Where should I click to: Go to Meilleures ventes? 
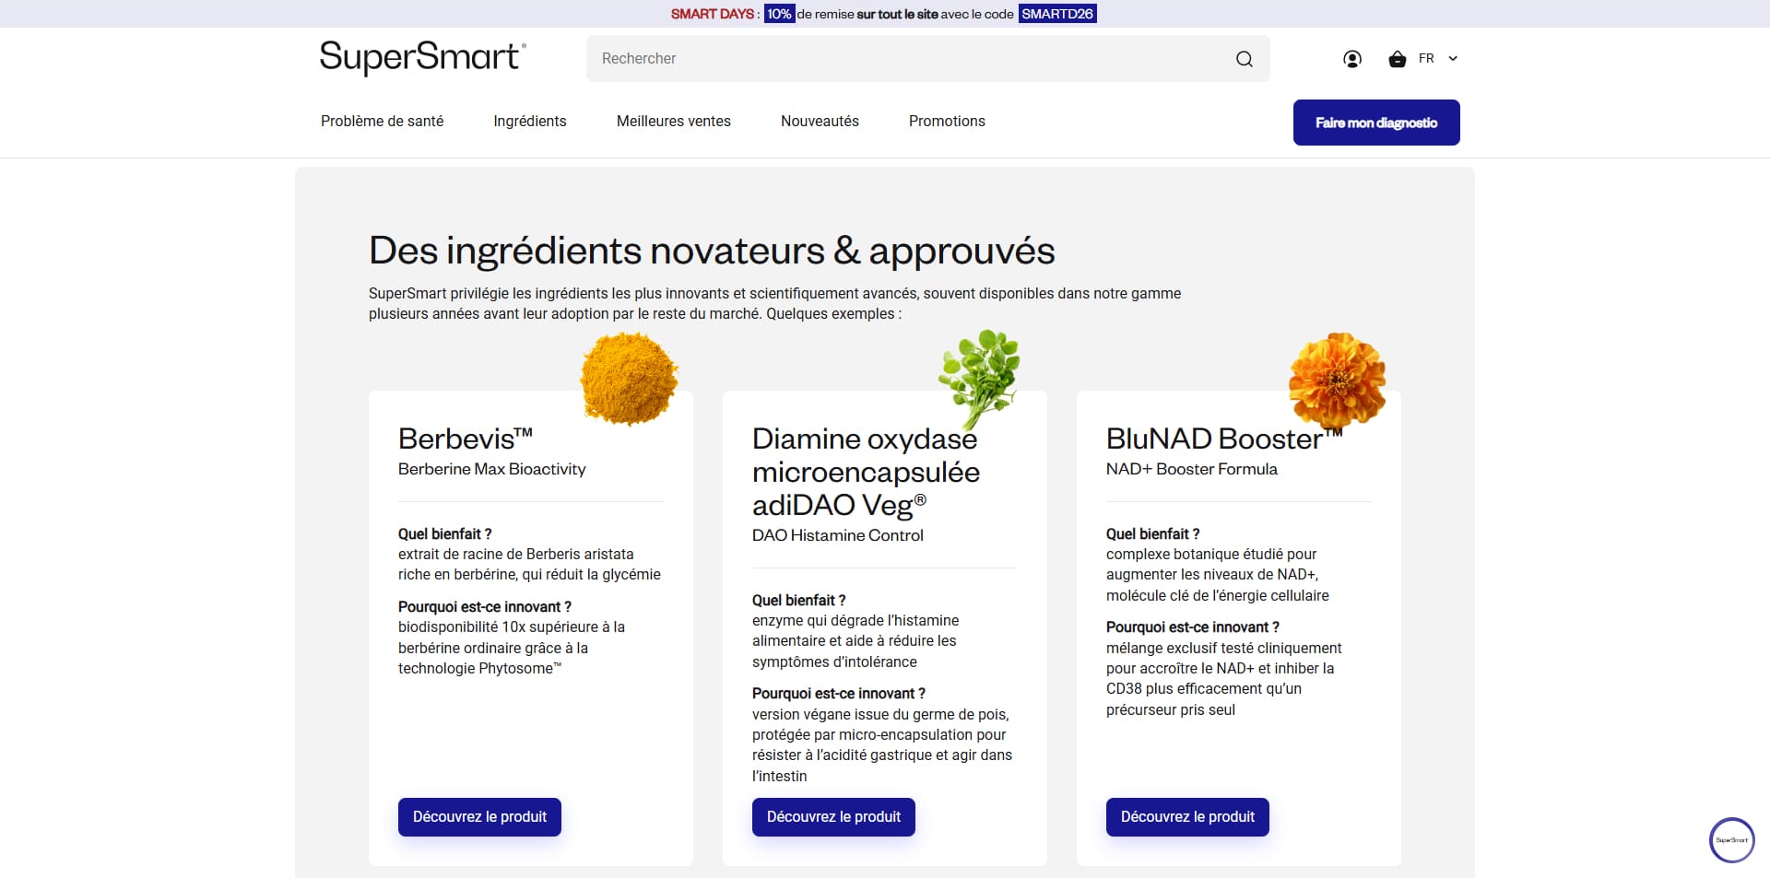pos(674,121)
